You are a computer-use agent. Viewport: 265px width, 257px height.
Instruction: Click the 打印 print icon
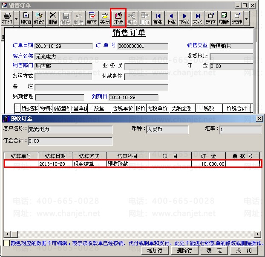(x=7, y=18)
